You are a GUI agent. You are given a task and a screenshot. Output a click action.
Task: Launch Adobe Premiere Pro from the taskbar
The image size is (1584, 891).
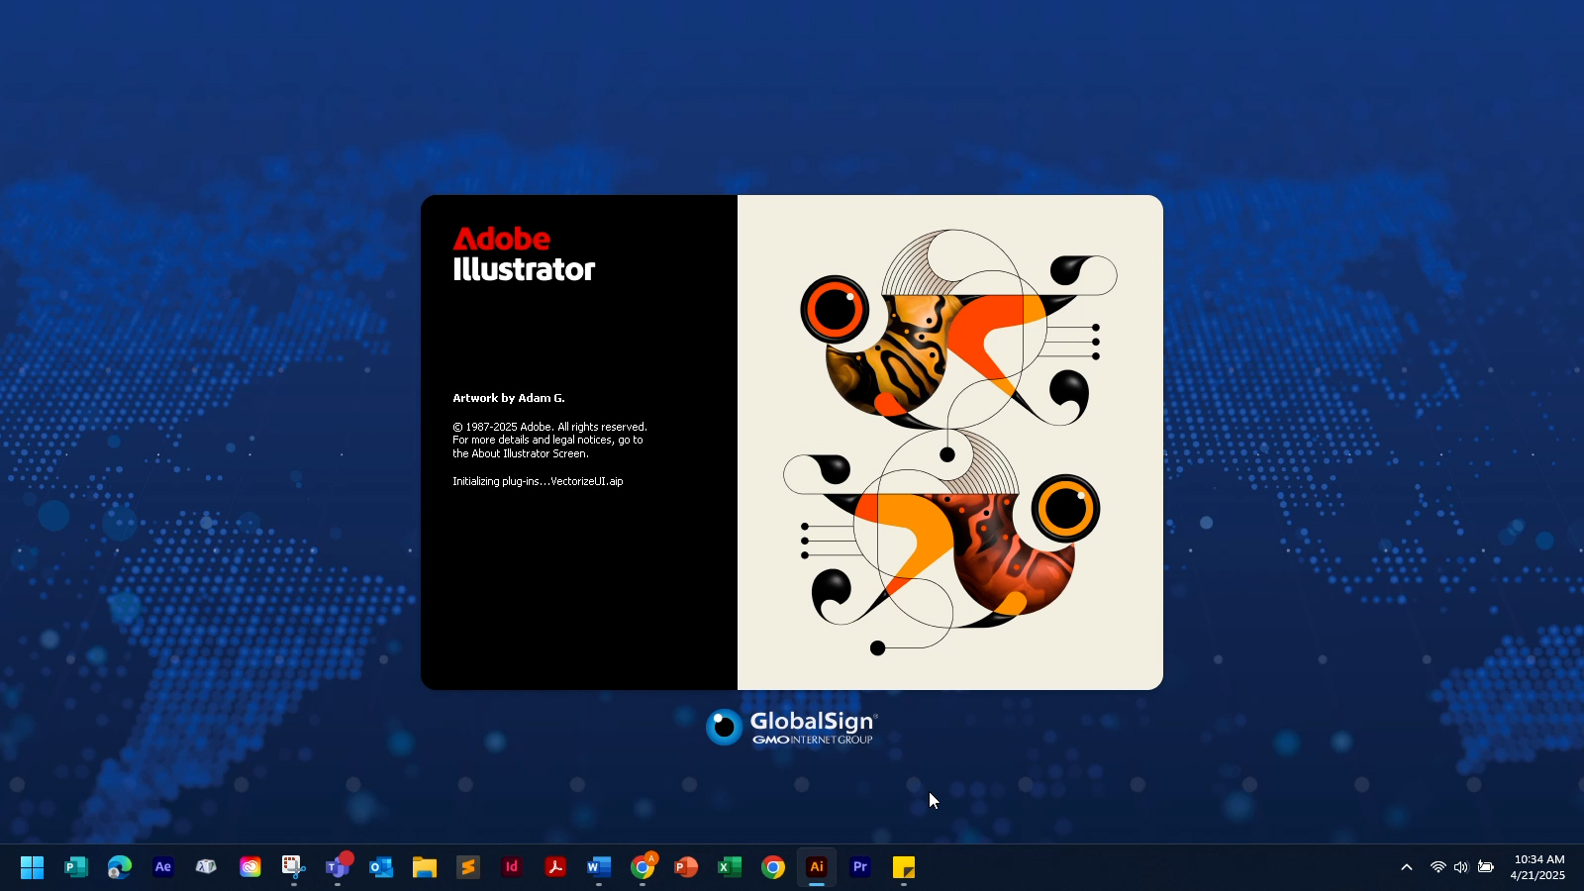tap(859, 867)
